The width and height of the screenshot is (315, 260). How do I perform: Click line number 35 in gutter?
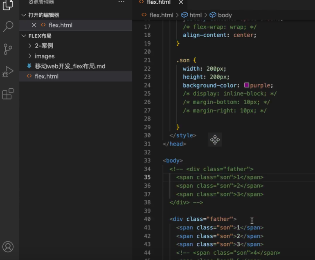[147, 177]
